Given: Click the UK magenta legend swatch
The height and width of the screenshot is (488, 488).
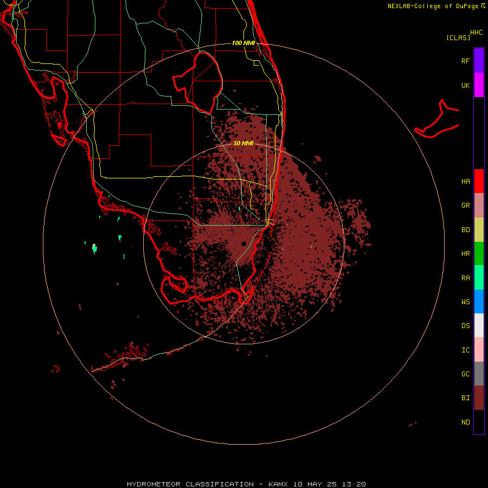Looking at the screenshot, I should click(x=479, y=85).
